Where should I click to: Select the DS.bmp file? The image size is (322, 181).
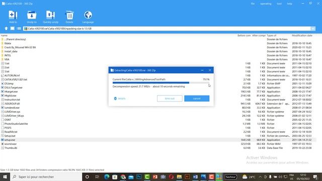8,83
